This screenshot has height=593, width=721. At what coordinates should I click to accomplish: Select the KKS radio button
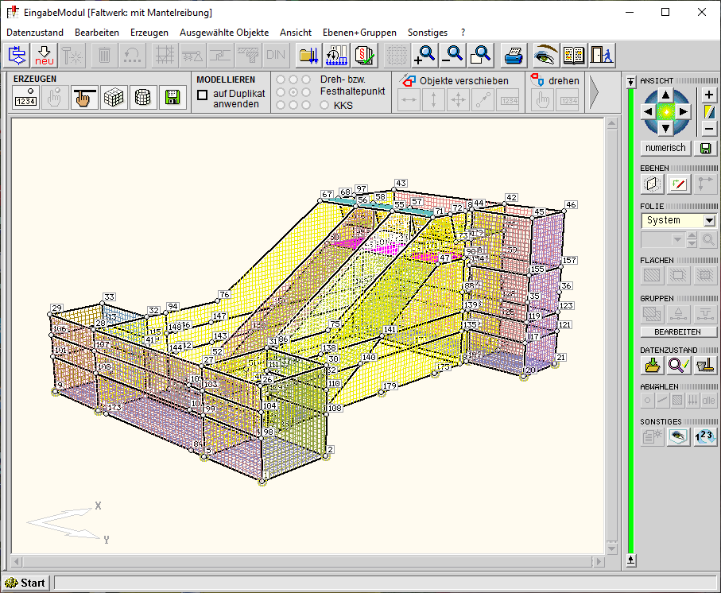pos(324,106)
